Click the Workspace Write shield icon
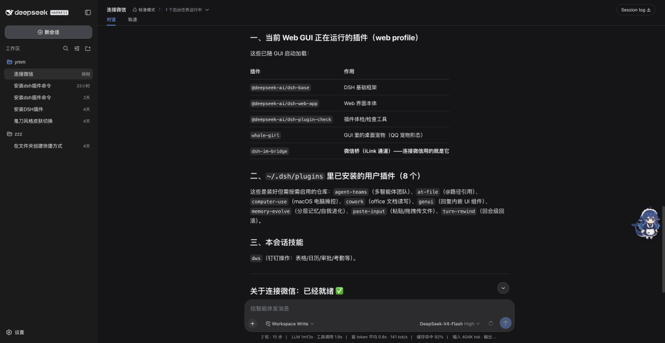This screenshot has width=665, height=343. [x=268, y=324]
